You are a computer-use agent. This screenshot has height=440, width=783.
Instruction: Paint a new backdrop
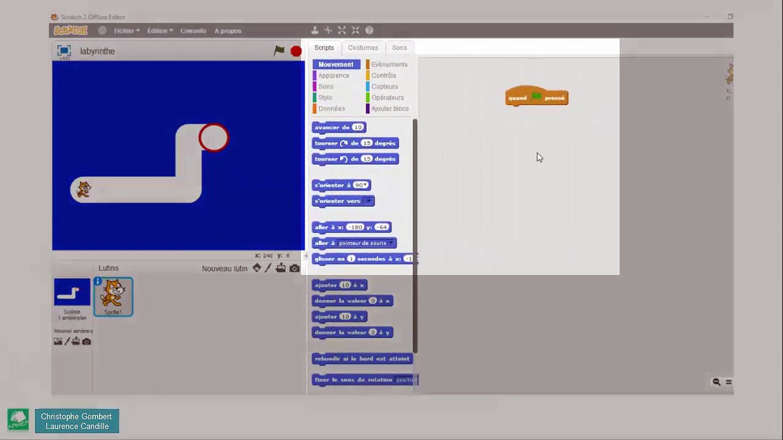click(67, 342)
